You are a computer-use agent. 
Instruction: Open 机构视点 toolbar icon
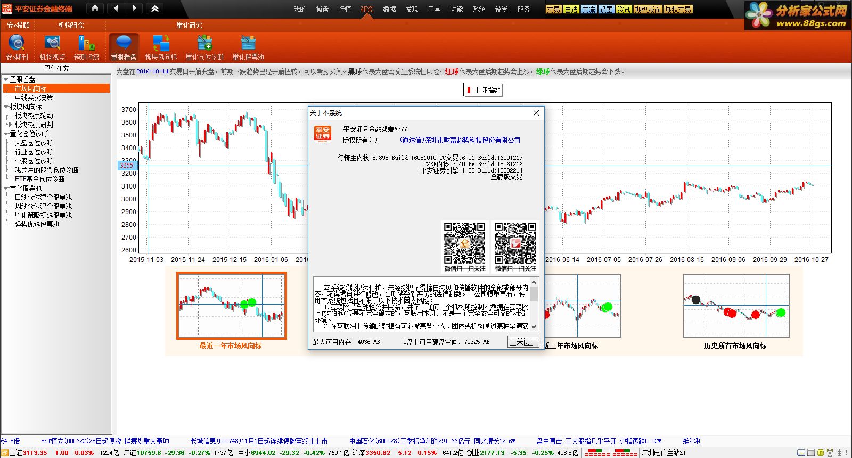coord(52,47)
